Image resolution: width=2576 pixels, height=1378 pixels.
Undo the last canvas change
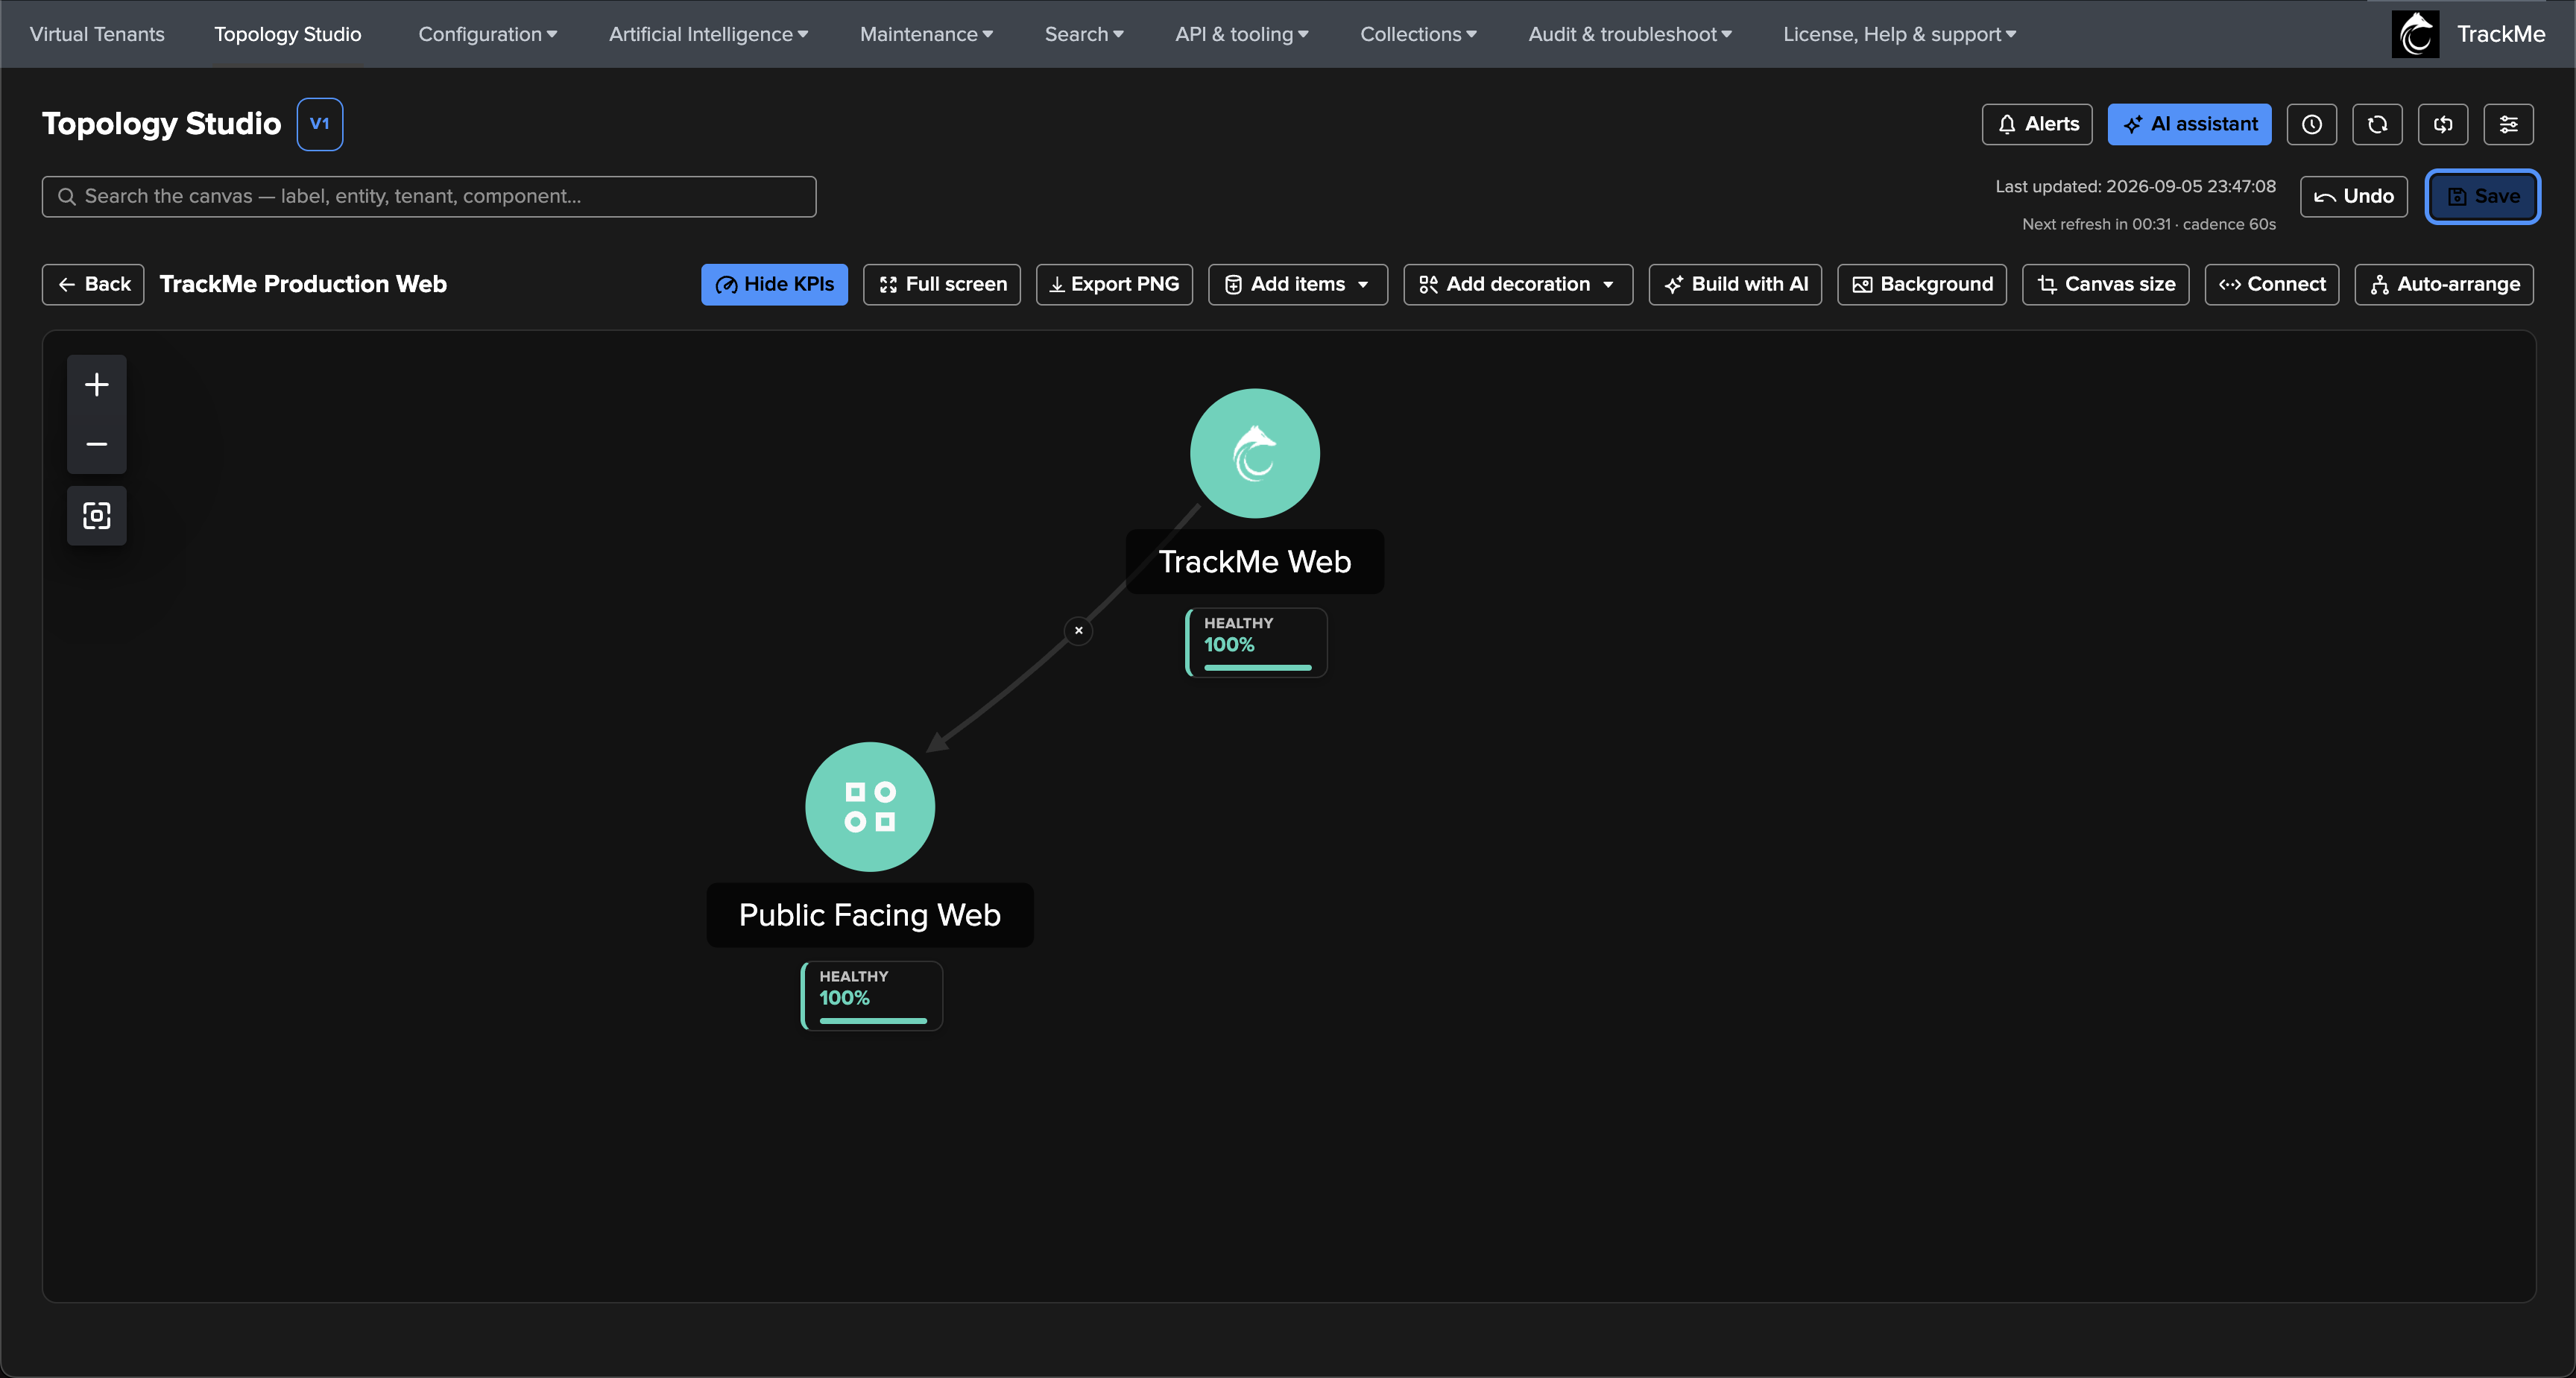point(2354,196)
